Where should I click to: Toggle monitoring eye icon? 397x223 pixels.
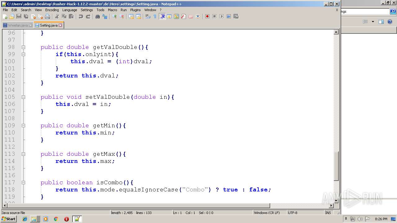(x=198, y=16)
